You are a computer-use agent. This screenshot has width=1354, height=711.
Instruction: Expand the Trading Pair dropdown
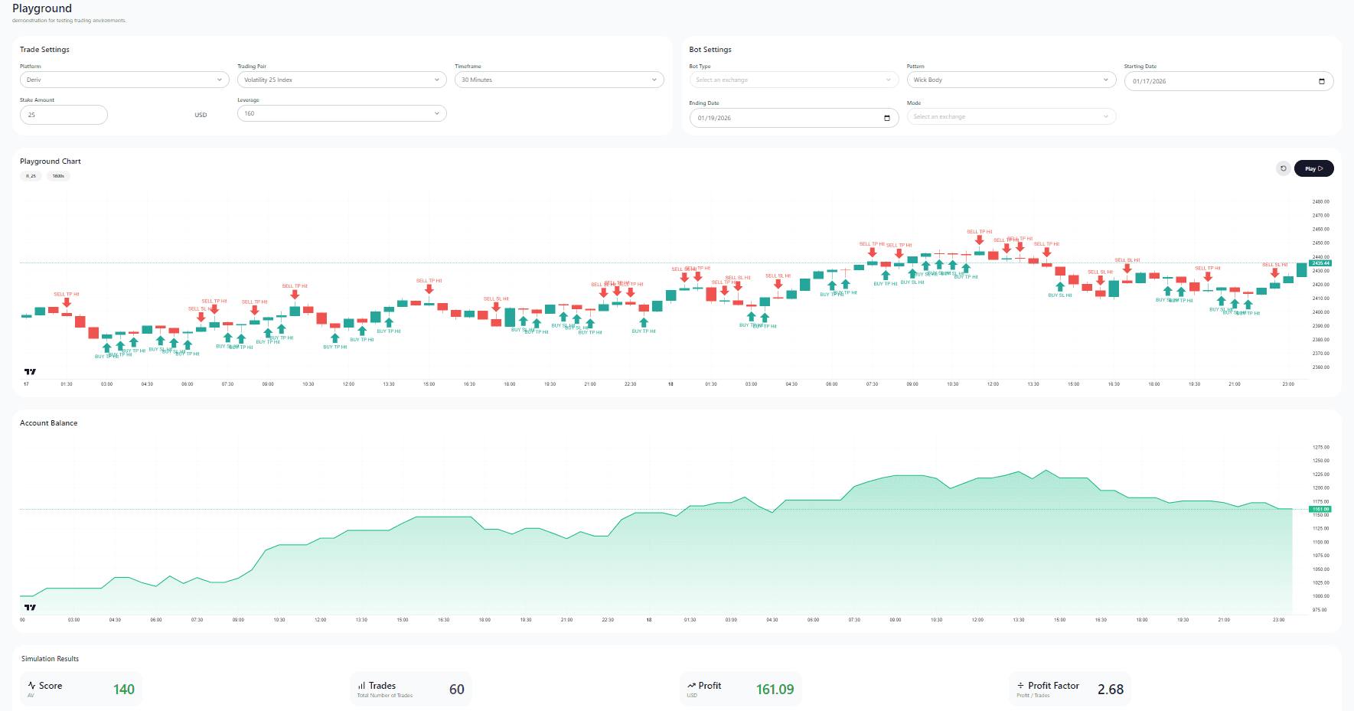(x=341, y=80)
